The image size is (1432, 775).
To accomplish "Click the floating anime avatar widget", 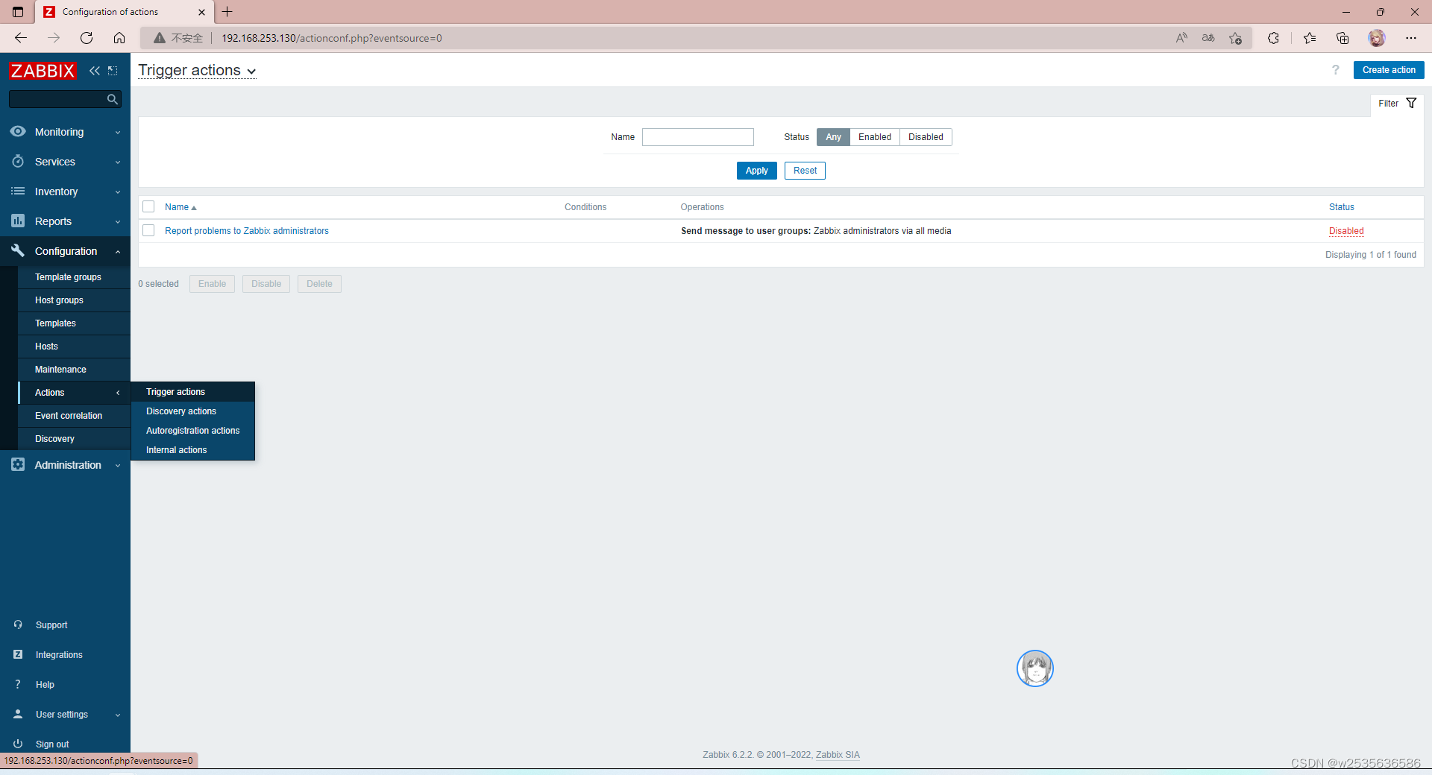I will click(1035, 668).
